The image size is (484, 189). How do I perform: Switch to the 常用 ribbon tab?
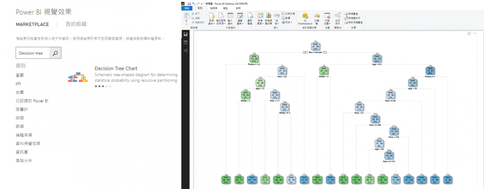coord(200,8)
